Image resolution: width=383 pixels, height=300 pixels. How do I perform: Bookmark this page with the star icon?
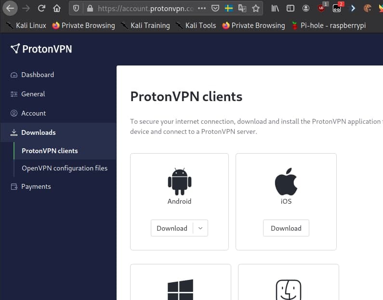tap(256, 8)
